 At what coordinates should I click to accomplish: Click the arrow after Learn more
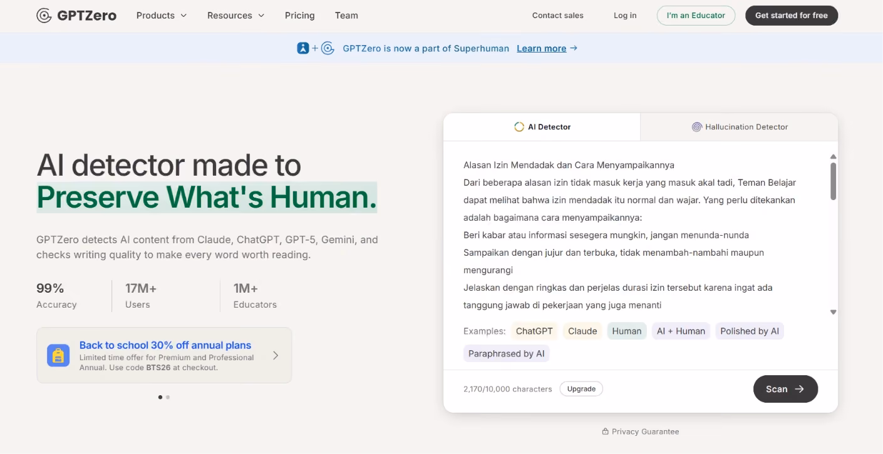click(574, 48)
